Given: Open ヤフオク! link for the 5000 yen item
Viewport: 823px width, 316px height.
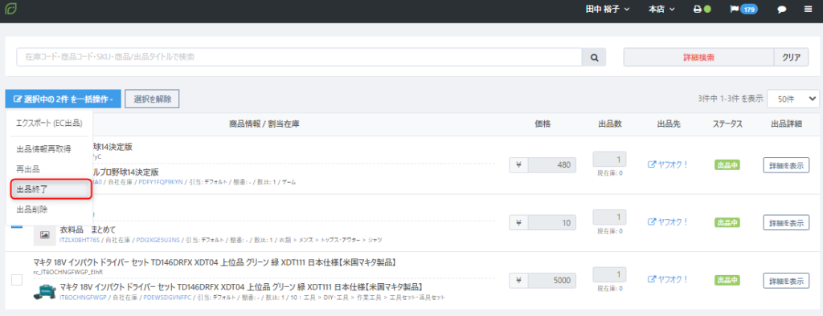Looking at the screenshot, I should (x=668, y=279).
